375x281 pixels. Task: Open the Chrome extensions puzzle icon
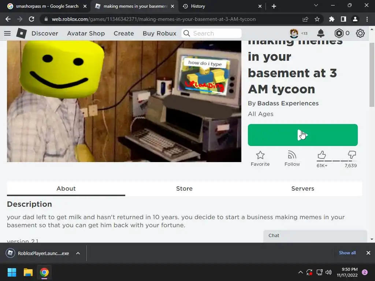coord(332,19)
